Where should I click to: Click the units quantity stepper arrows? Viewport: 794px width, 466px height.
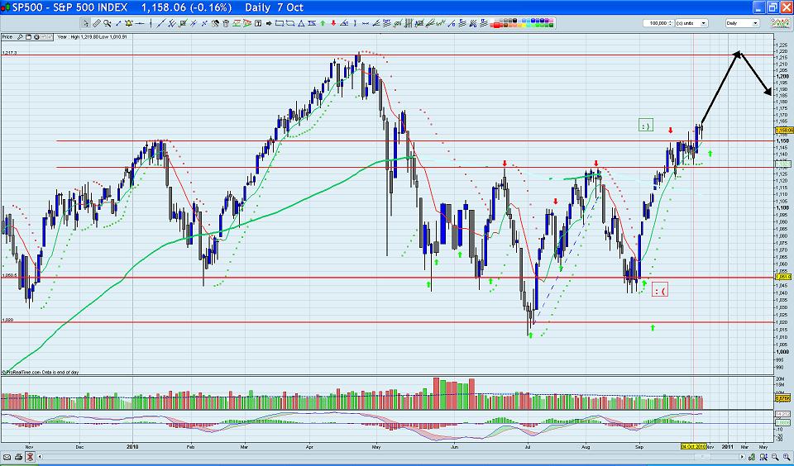(670, 23)
